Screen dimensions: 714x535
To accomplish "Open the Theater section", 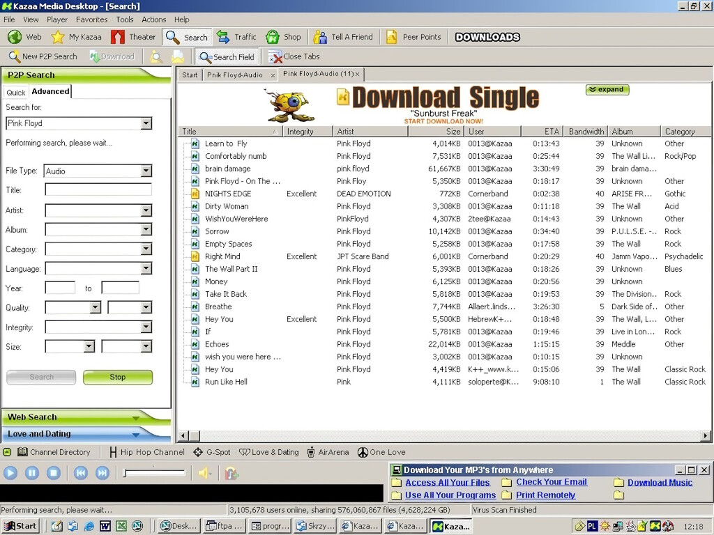I will (x=133, y=37).
